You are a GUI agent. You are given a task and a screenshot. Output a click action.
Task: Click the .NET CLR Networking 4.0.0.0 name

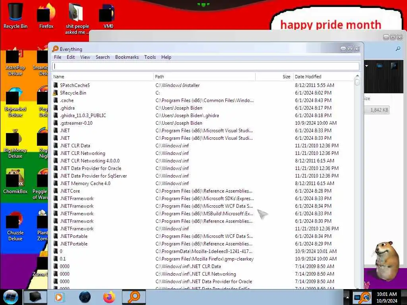[89, 160]
